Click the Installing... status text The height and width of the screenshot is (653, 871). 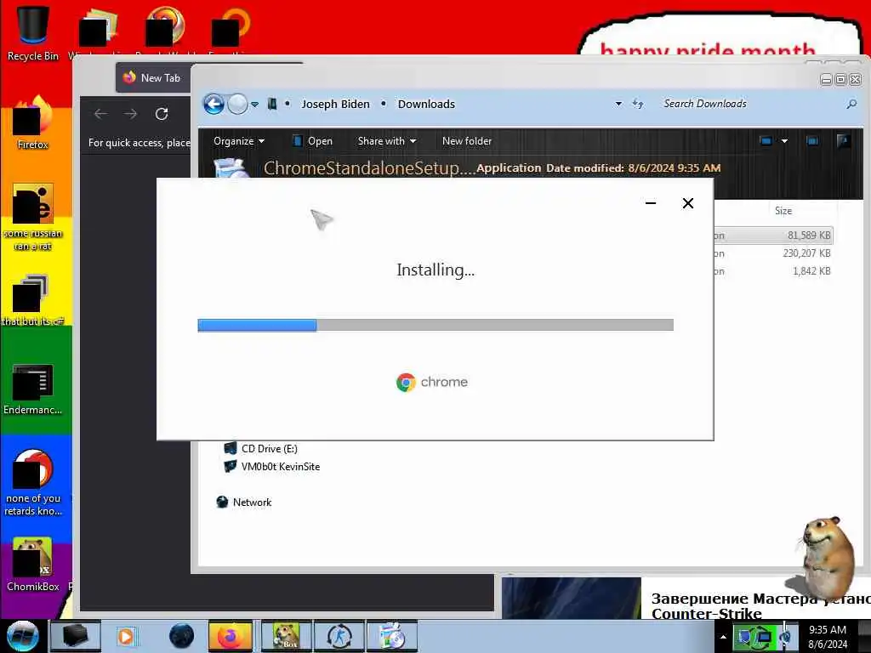435,270
